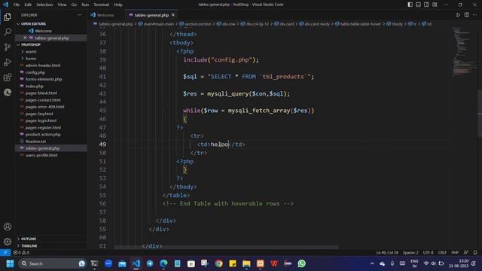Expand the forms folder

tap(31, 59)
